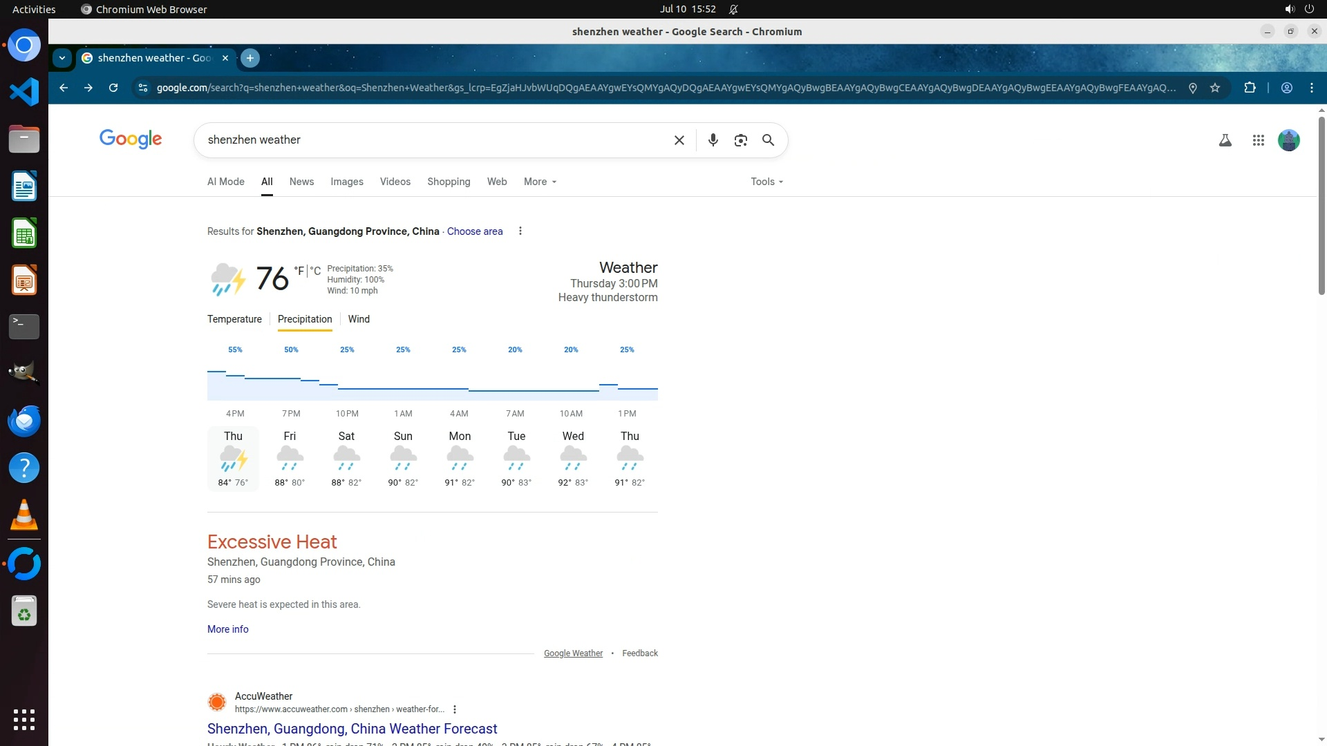The height and width of the screenshot is (746, 1327).
Task: Open Search Labs flask icon
Action: [1225, 140]
